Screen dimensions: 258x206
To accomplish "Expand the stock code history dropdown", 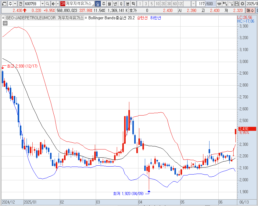I will [x=42, y=4].
